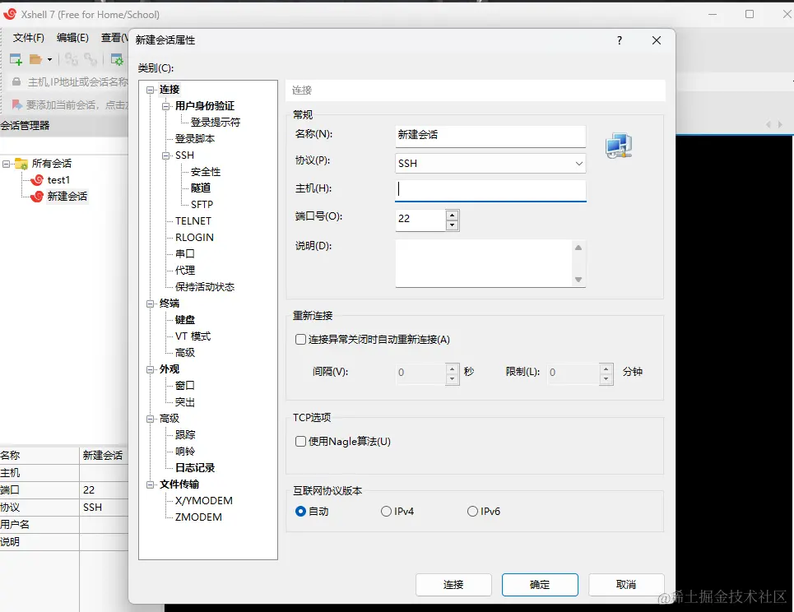This screenshot has width=794, height=612.
Task: Select 跟踪 category
Action: click(x=185, y=435)
